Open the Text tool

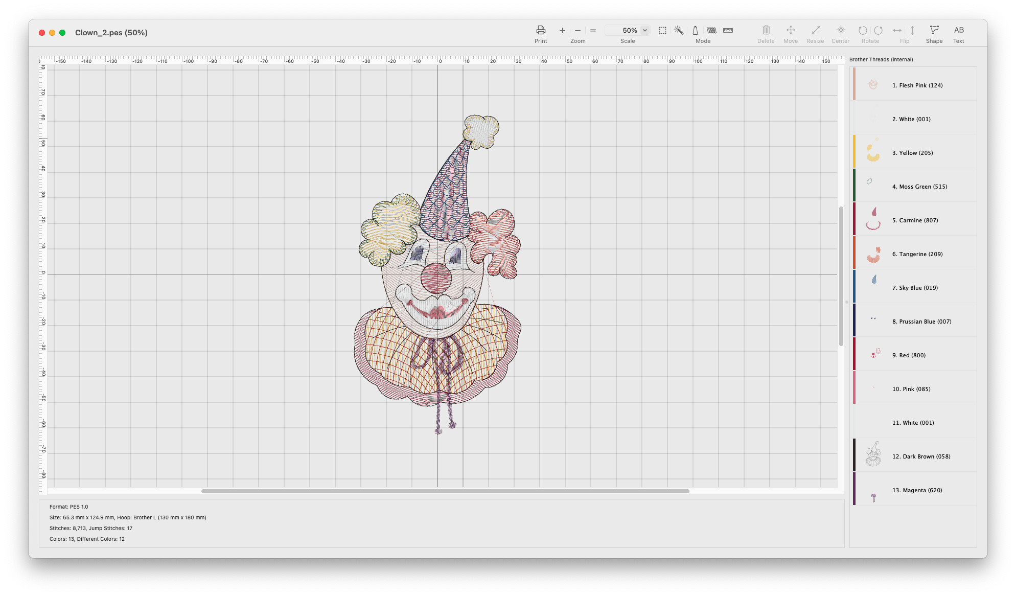(x=959, y=31)
